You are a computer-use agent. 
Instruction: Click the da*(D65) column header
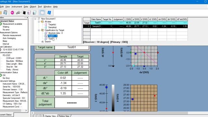(162, 19)
